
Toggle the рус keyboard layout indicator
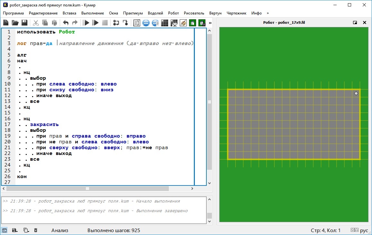coord(364,230)
